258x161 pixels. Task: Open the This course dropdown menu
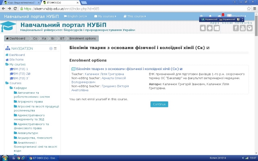pos(135,16)
